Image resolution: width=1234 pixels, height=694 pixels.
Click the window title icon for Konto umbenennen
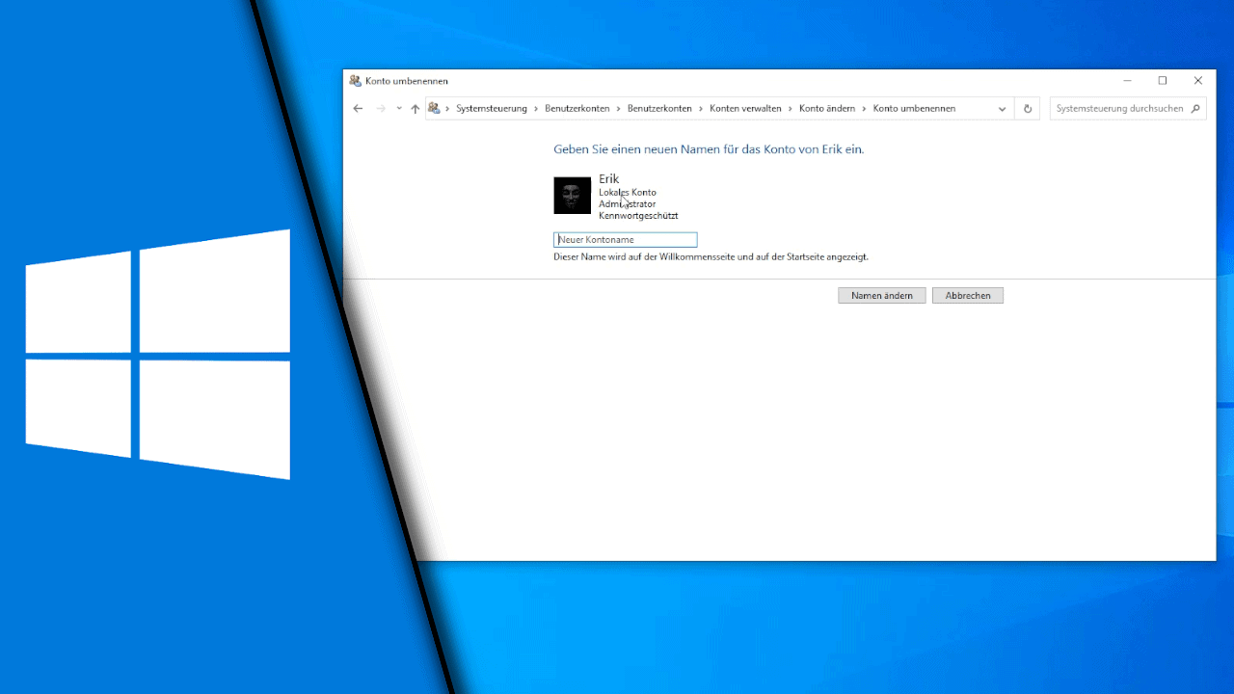(x=355, y=81)
